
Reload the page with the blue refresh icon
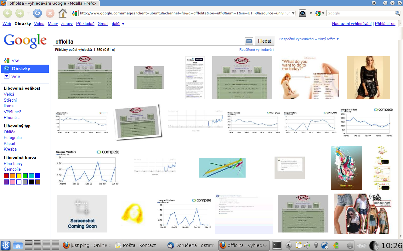coord(37,13)
